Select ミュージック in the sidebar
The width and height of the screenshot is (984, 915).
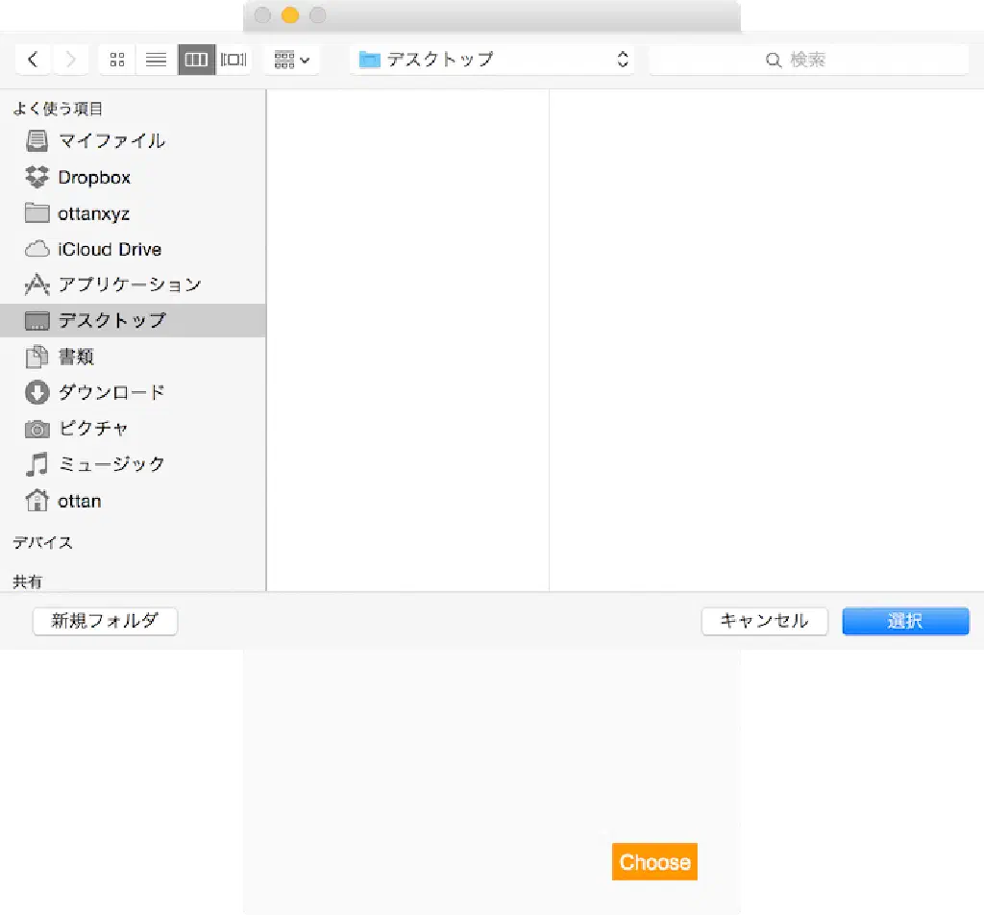click(111, 464)
